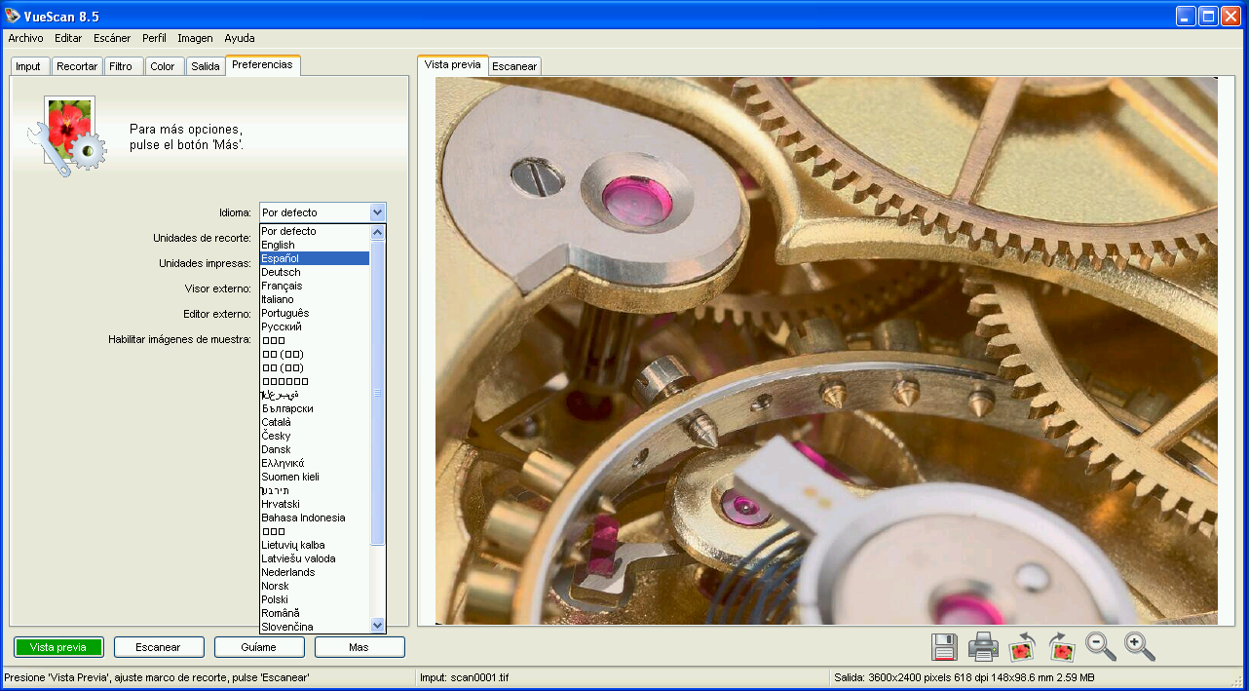This screenshot has height=691, width=1249.
Task: Choose Polski in the language list
Action: (315, 599)
